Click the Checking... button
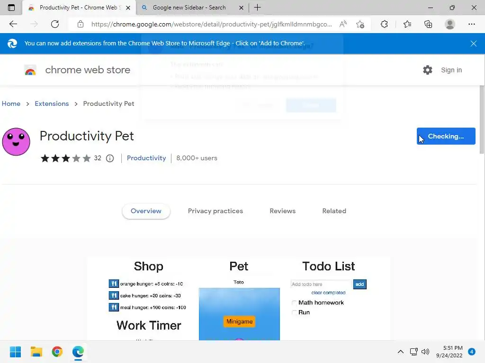Image resolution: width=485 pixels, height=363 pixels. [x=446, y=136]
